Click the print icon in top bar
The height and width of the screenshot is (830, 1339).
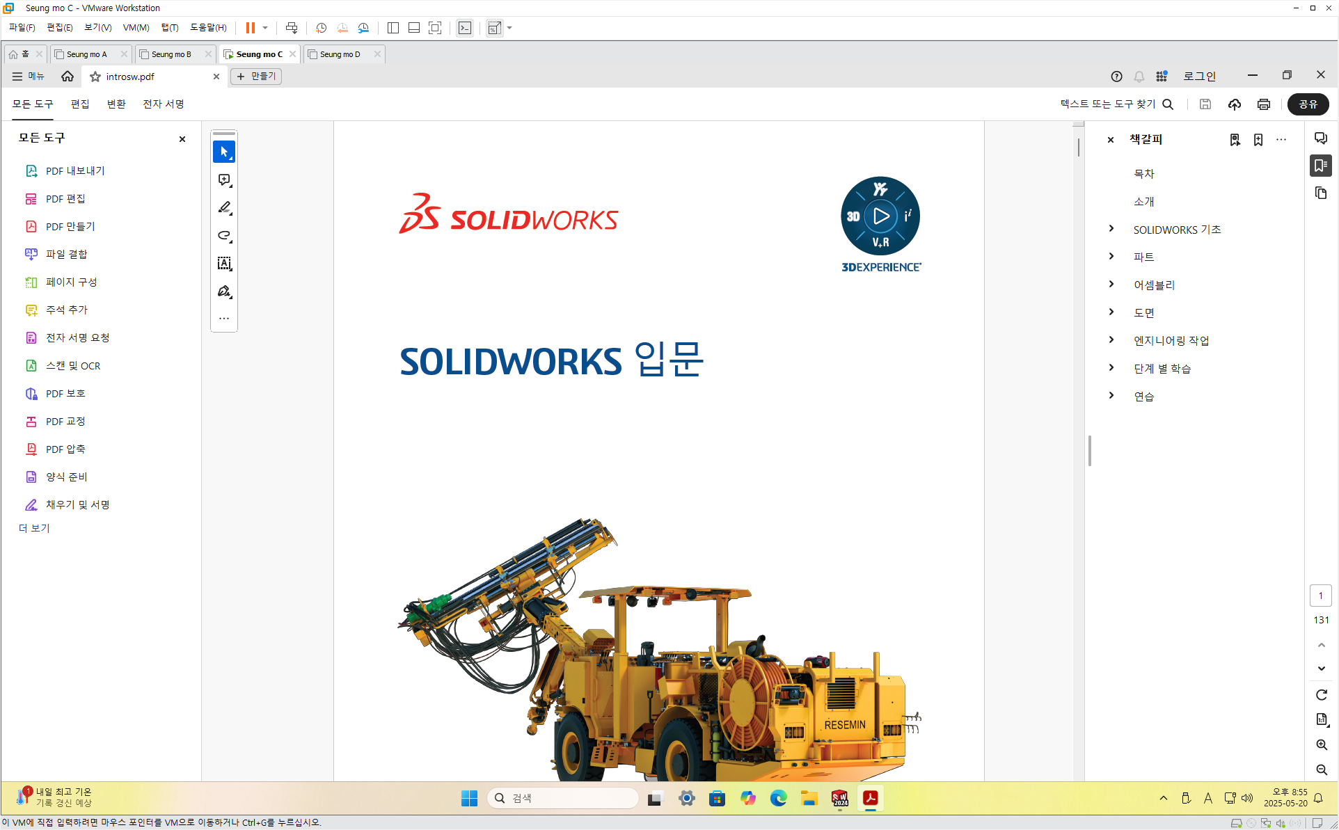[x=1263, y=104]
